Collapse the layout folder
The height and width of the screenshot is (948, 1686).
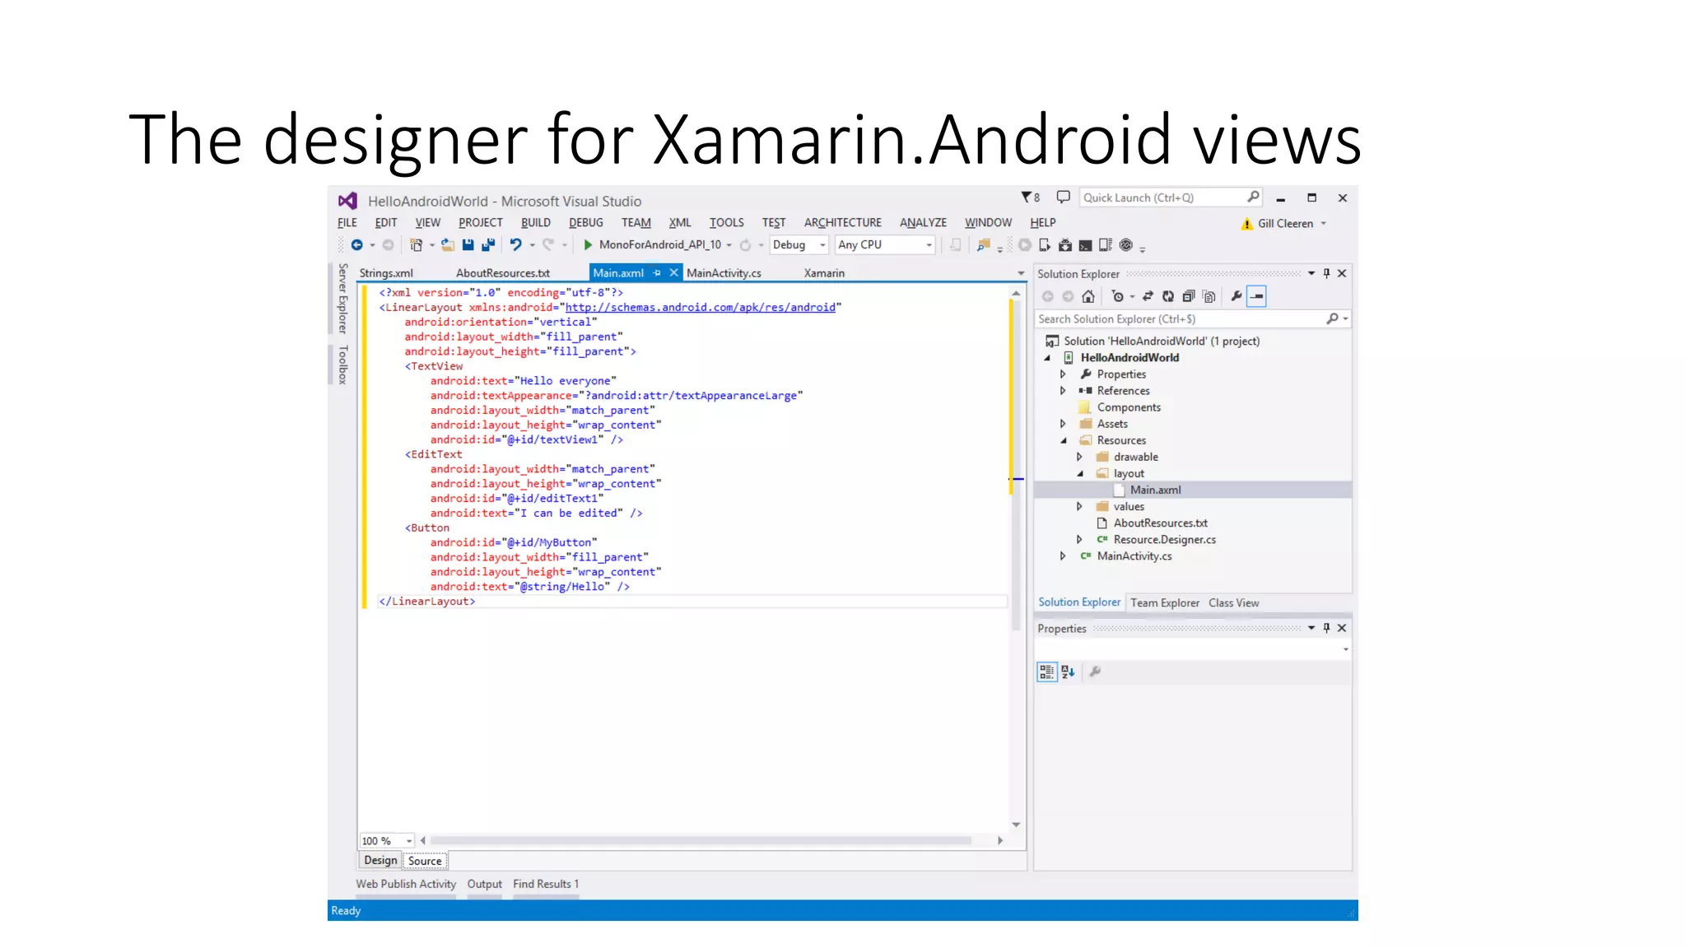tap(1079, 474)
